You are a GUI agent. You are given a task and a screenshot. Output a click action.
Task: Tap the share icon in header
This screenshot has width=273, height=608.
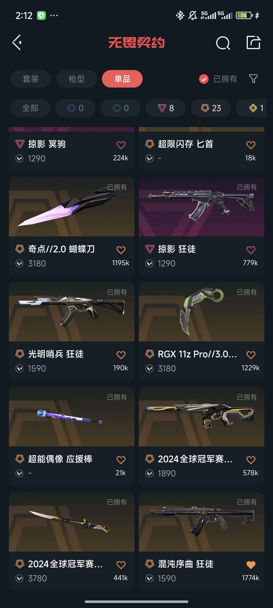point(254,43)
